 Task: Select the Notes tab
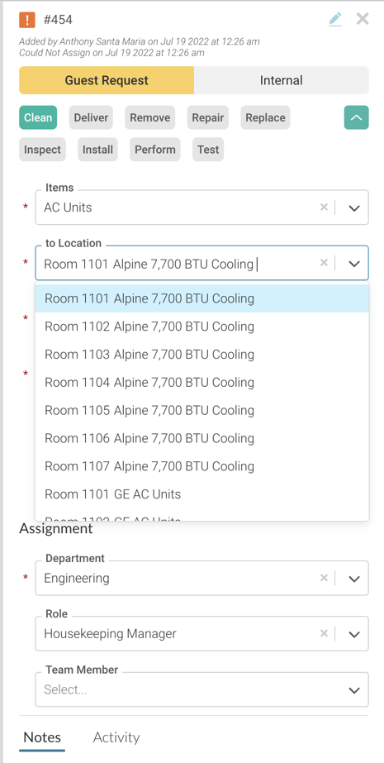coord(42,737)
